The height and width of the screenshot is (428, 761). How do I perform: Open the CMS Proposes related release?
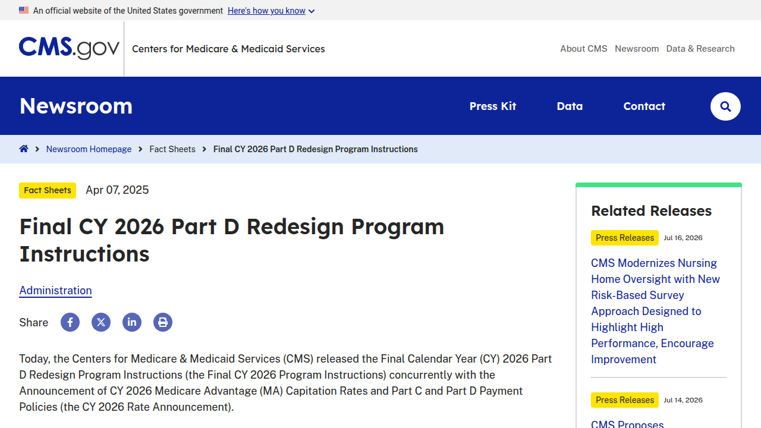click(627, 423)
